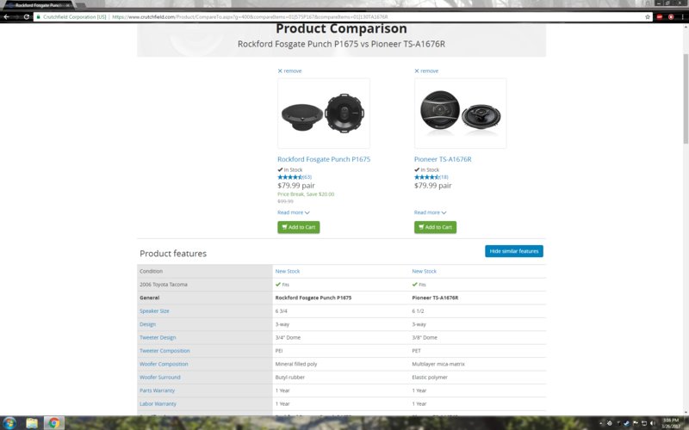The width and height of the screenshot is (689, 430).
Task: Bookmark this page with the star icon
Action: [x=648, y=16]
